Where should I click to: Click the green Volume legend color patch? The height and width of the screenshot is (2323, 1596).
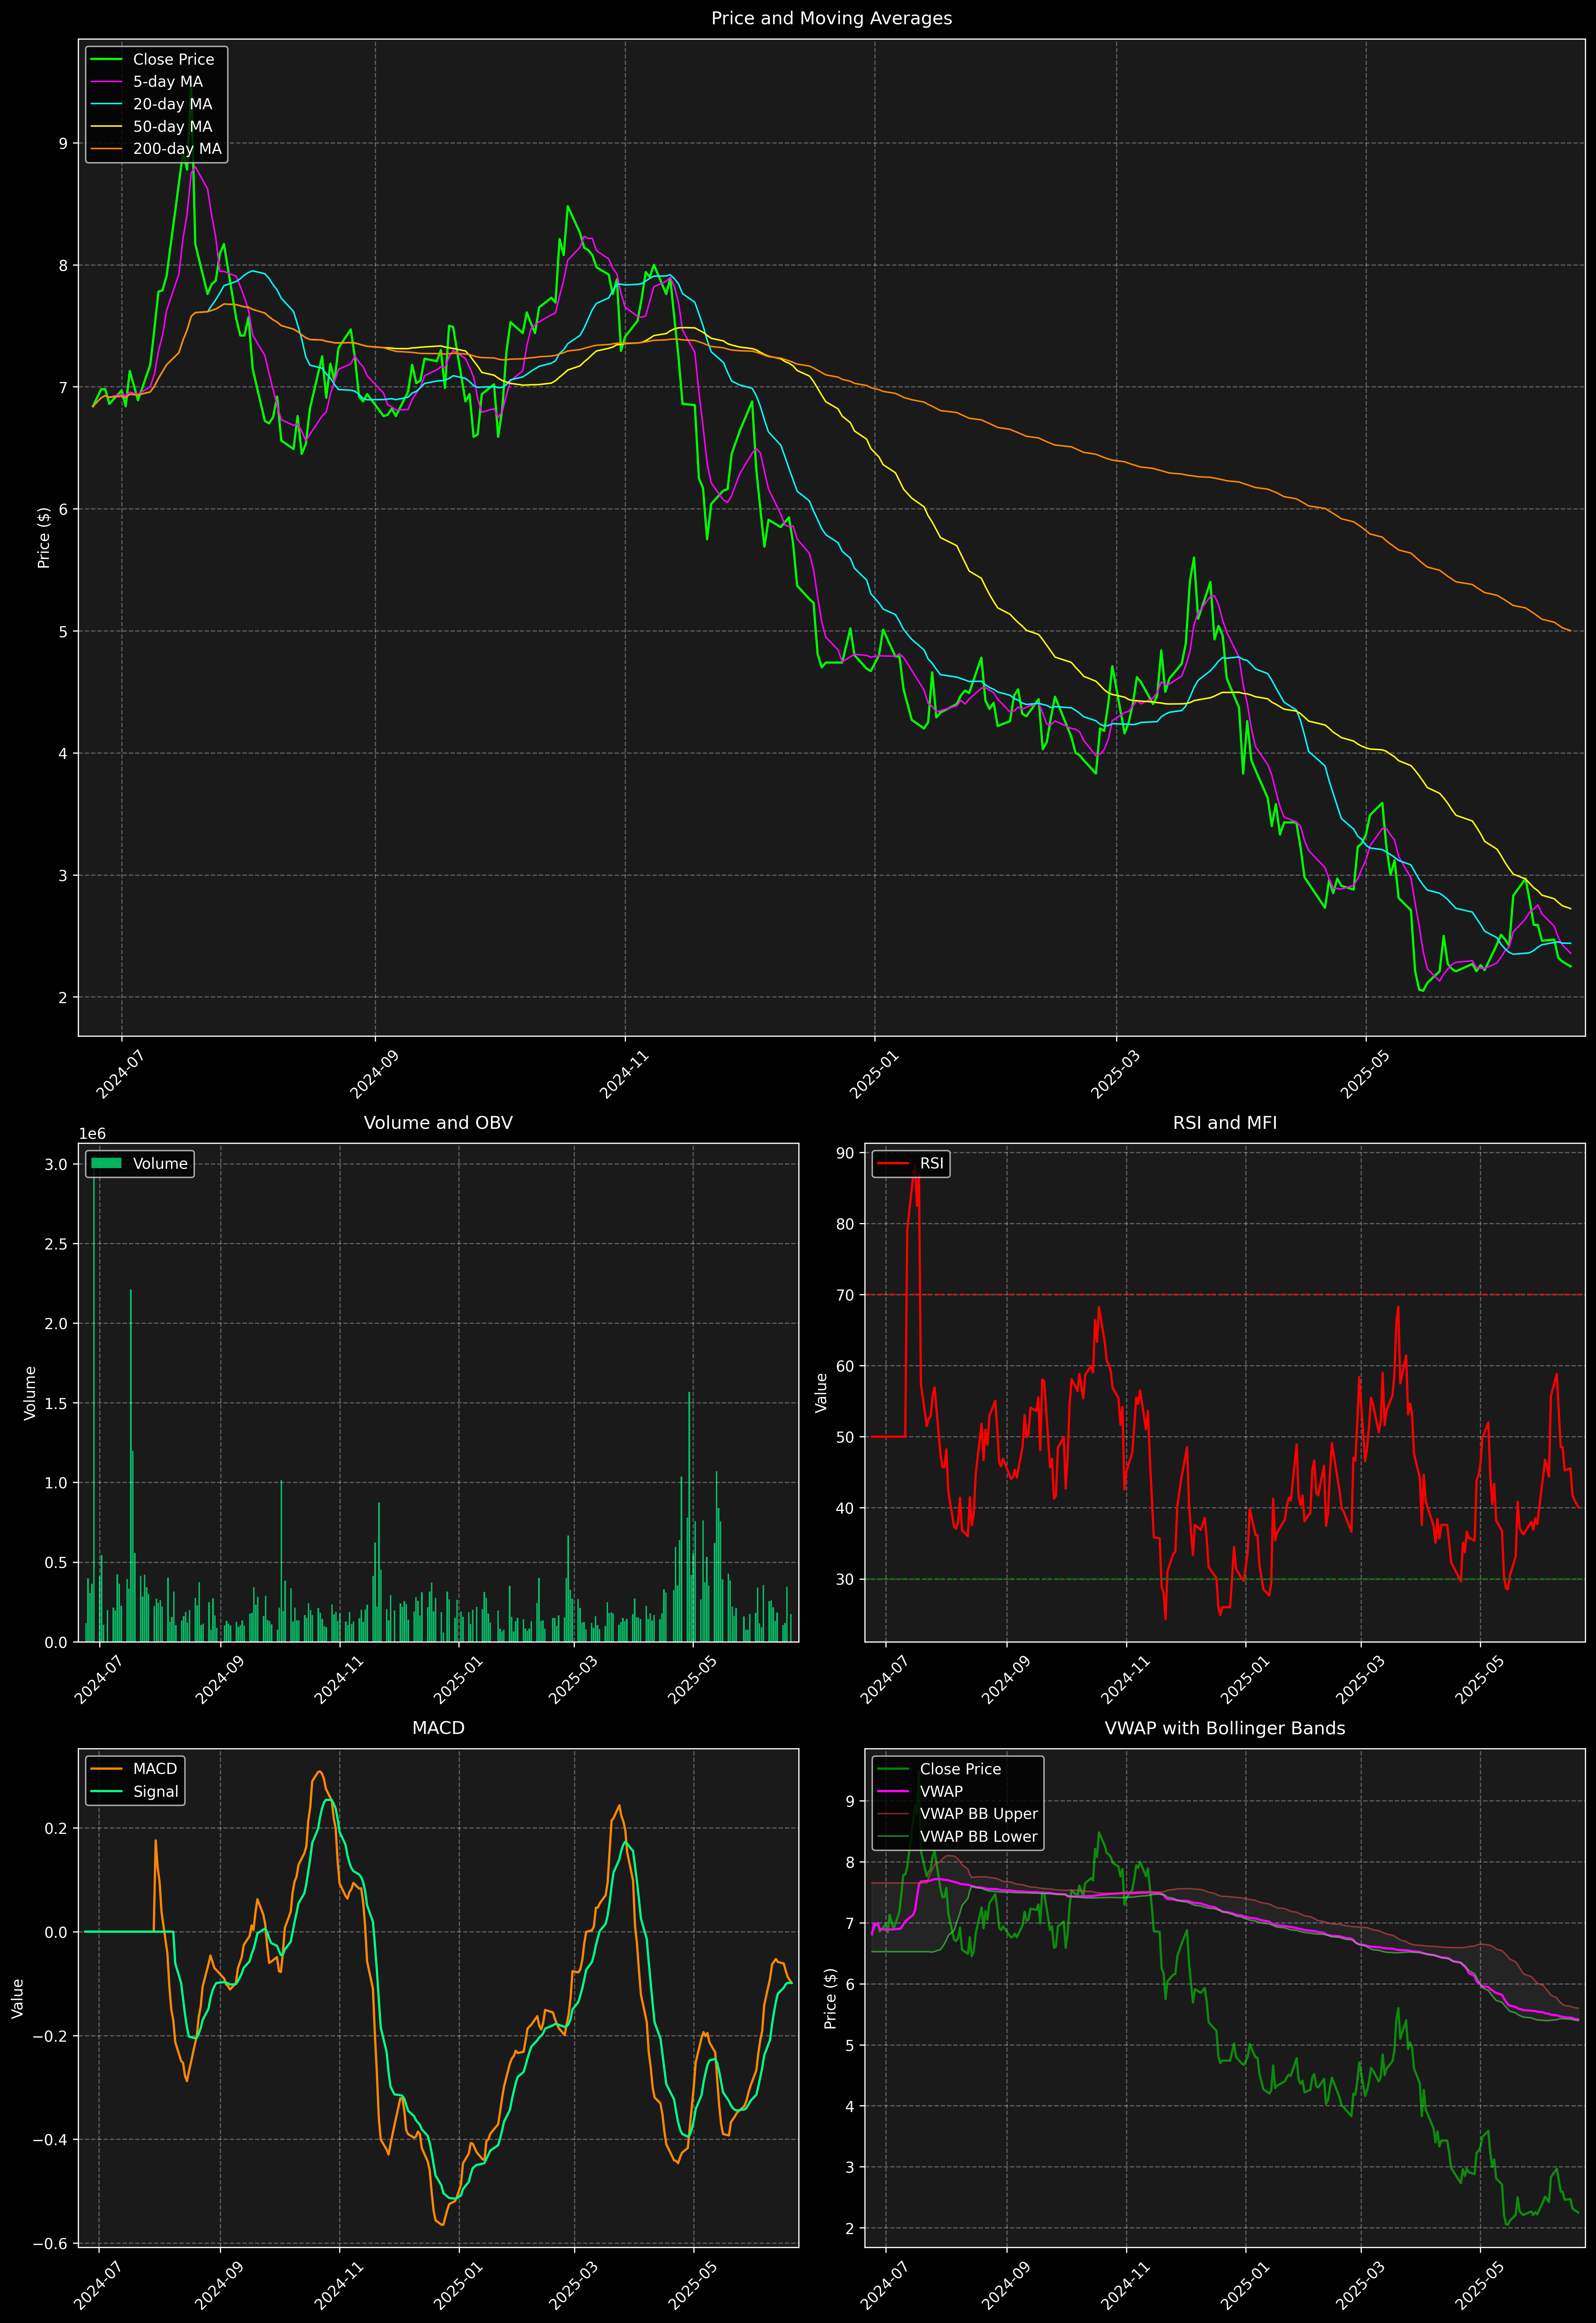coord(106,1163)
